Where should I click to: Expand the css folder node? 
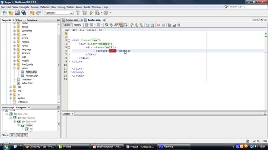[x=10, y=87]
